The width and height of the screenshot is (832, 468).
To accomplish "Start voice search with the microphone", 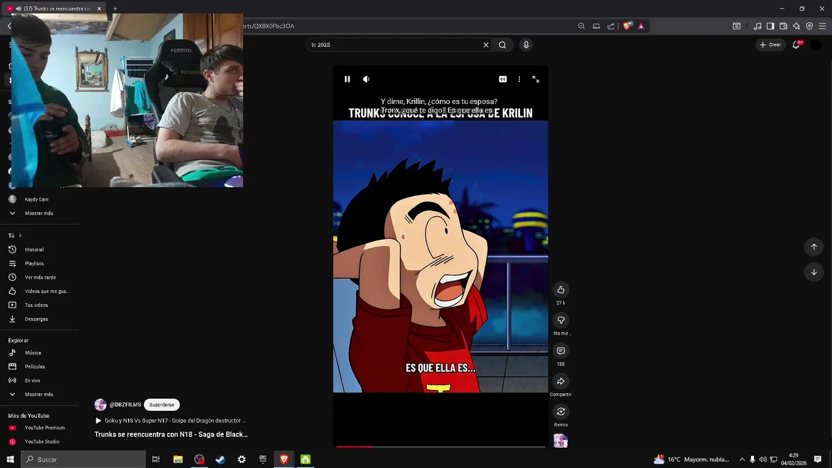I will pyautogui.click(x=526, y=45).
